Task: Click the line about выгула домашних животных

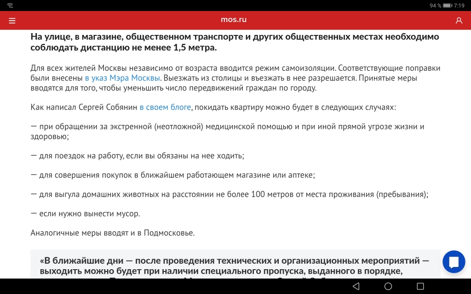Action: [x=229, y=194]
